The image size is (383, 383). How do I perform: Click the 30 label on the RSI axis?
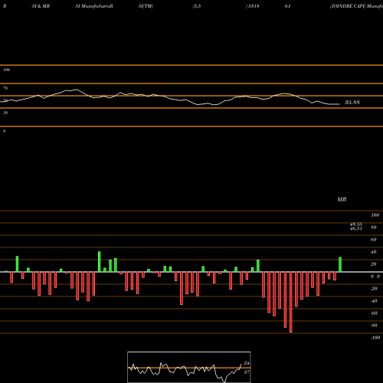(5, 113)
